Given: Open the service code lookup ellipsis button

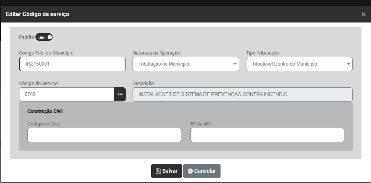Looking at the screenshot, I should coord(120,95).
